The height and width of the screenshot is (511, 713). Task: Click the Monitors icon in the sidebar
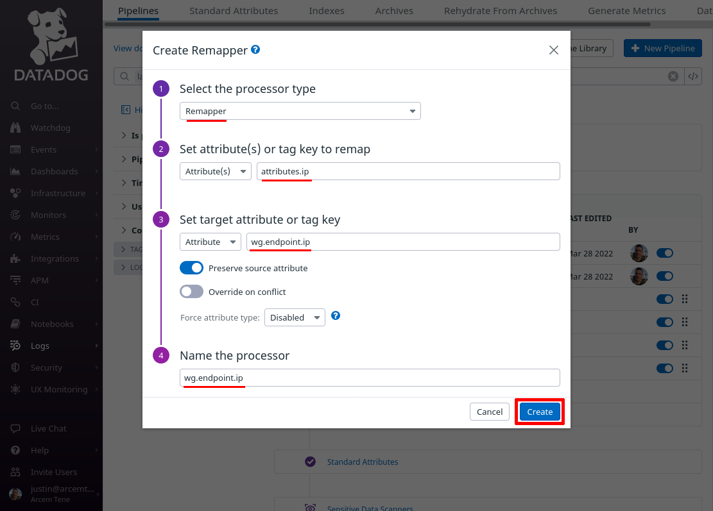(15, 215)
